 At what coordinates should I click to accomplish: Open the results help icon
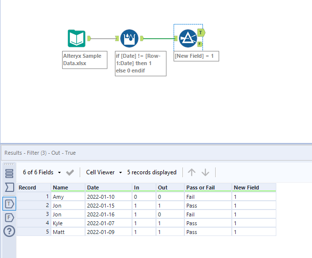click(9, 231)
